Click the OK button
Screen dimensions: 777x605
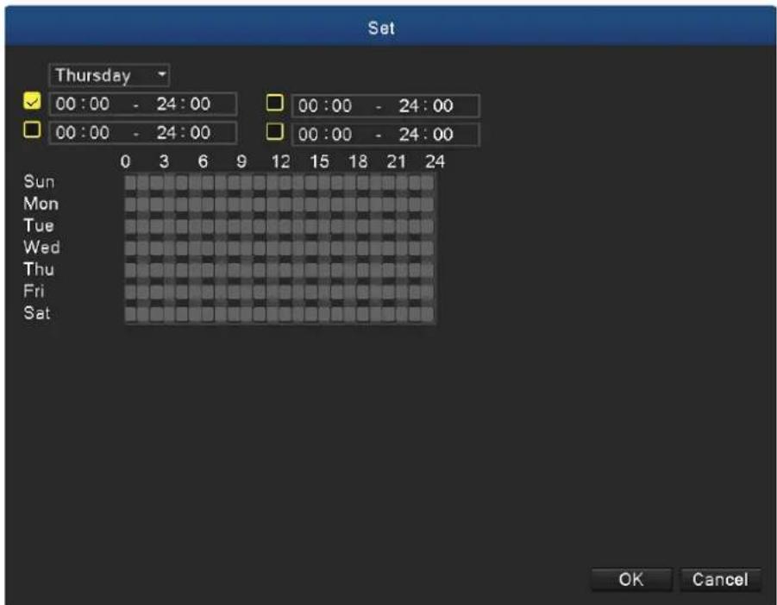[631, 579]
